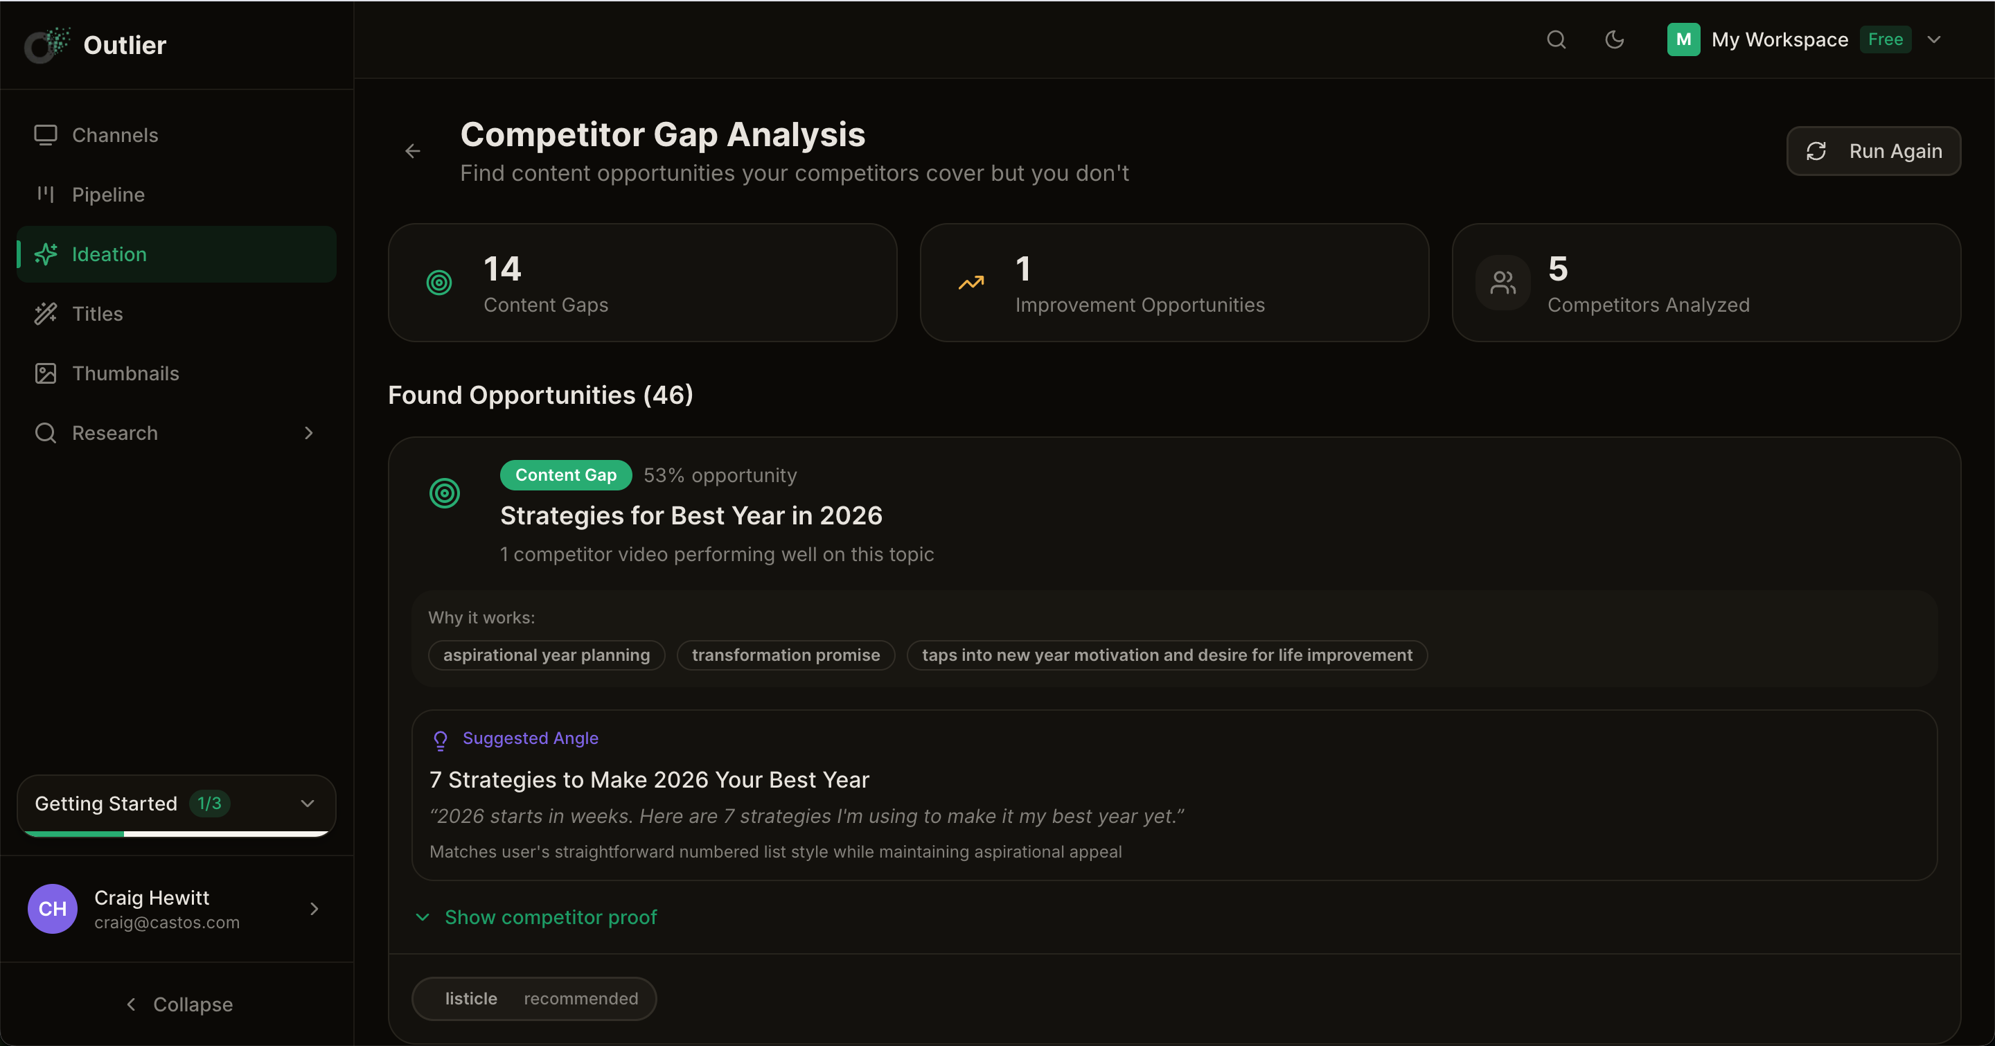Select the Titles tool in sidebar
The width and height of the screenshot is (1995, 1046).
tap(98, 314)
